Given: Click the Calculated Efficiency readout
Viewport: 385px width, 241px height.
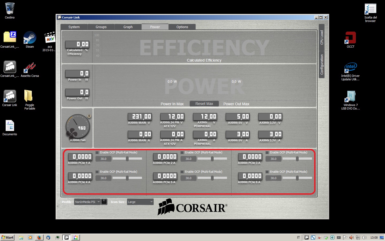Looking at the screenshot, I should [x=77, y=44].
